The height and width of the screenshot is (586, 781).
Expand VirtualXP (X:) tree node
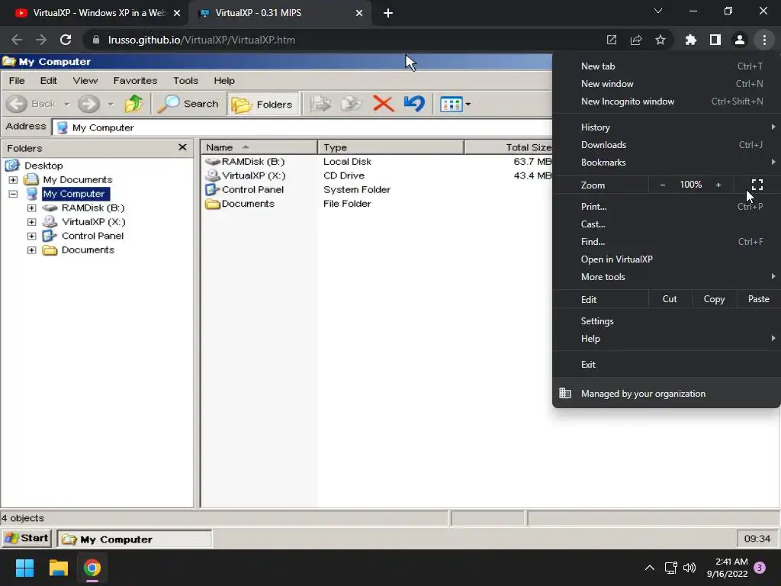32,222
